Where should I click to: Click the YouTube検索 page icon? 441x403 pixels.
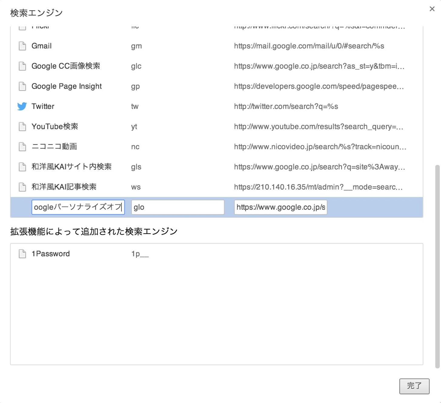(22, 126)
